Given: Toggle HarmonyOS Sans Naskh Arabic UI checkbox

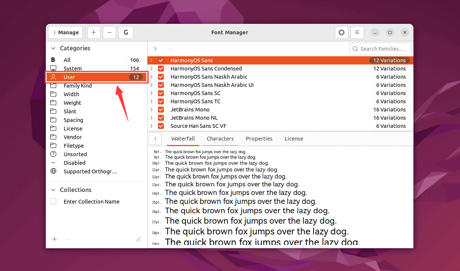Looking at the screenshot, I should tap(161, 85).
